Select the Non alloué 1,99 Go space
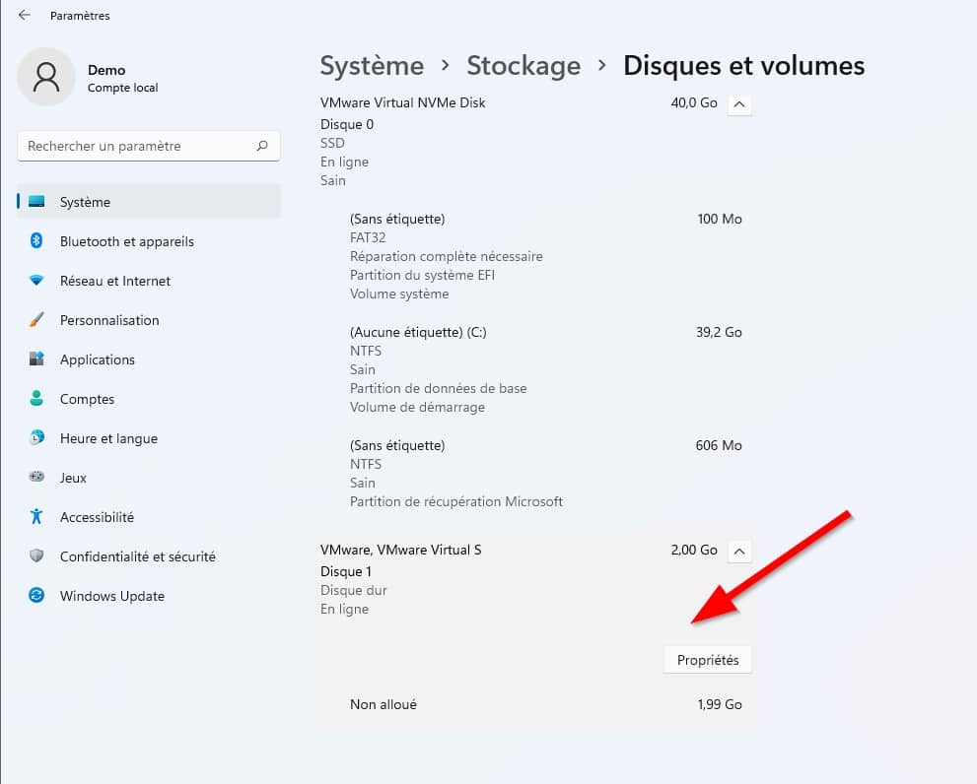 (x=532, y=704)
